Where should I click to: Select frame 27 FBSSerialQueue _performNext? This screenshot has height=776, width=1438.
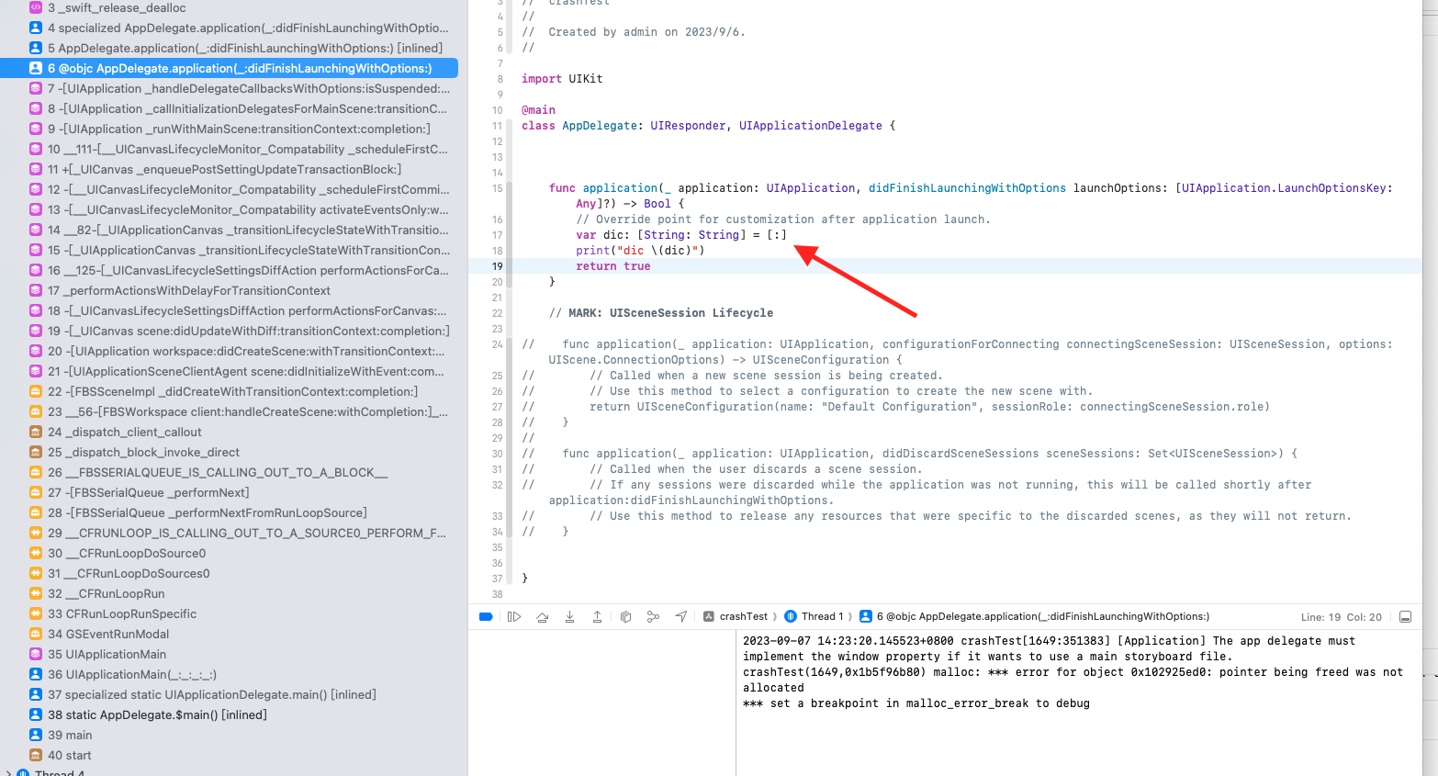point(230,492)
